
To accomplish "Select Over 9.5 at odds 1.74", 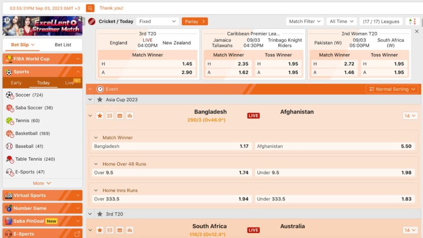I will click(x=171, y=173).
